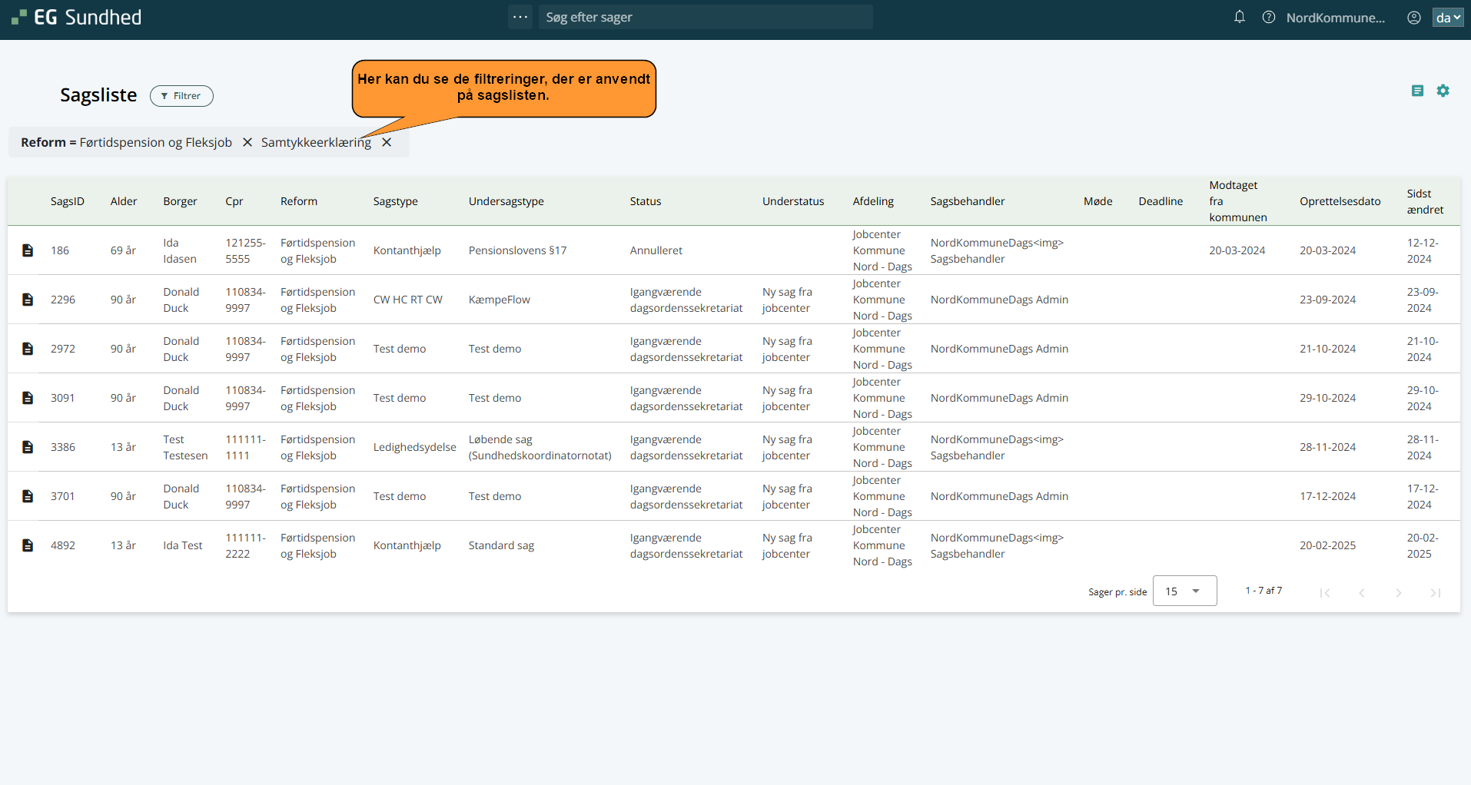Click citizen name Ida Test
This screenshot has height=785, width=1471.
click(183, 545)
